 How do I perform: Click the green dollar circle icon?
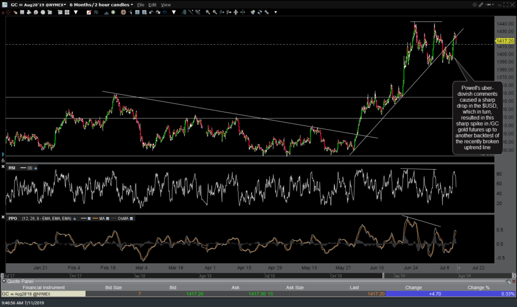(x=113, y=12)
